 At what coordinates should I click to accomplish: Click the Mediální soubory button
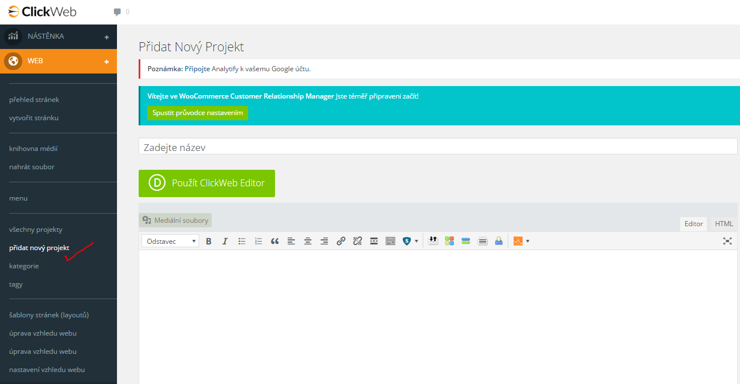point(175,220)
